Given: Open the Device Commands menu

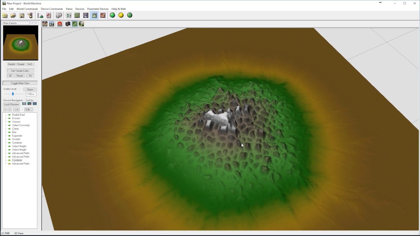Looking at the screenshot, I should (x=52, y=9).
